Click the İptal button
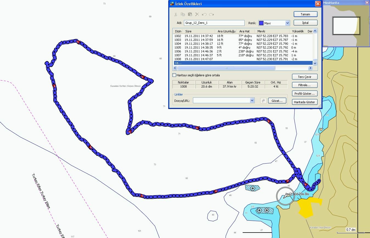370x238 pixels. (305, 23)
